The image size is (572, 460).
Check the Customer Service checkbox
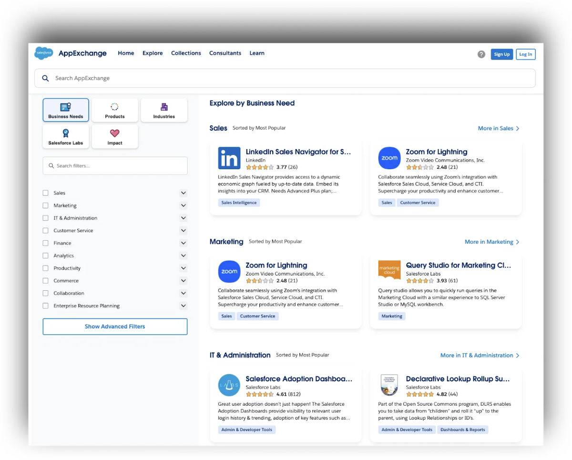[46, 231]
